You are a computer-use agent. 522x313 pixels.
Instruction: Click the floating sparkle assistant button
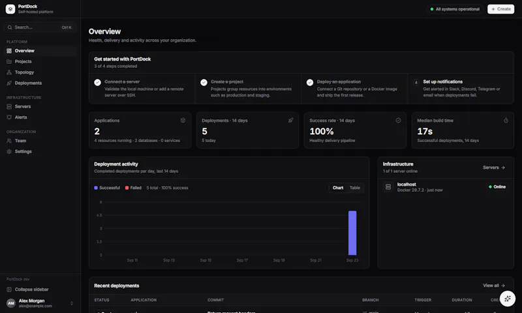[508, 299]
